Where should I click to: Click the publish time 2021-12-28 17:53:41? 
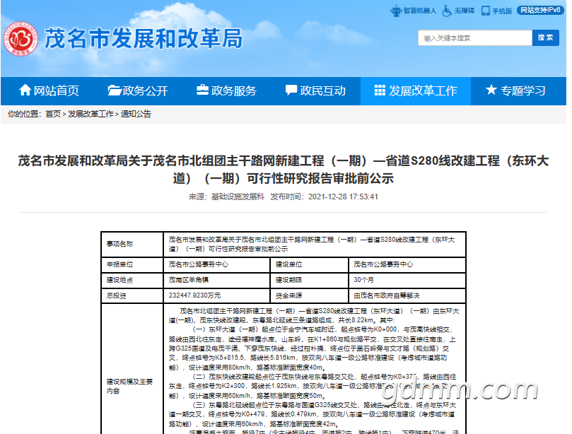pos(343,197)
